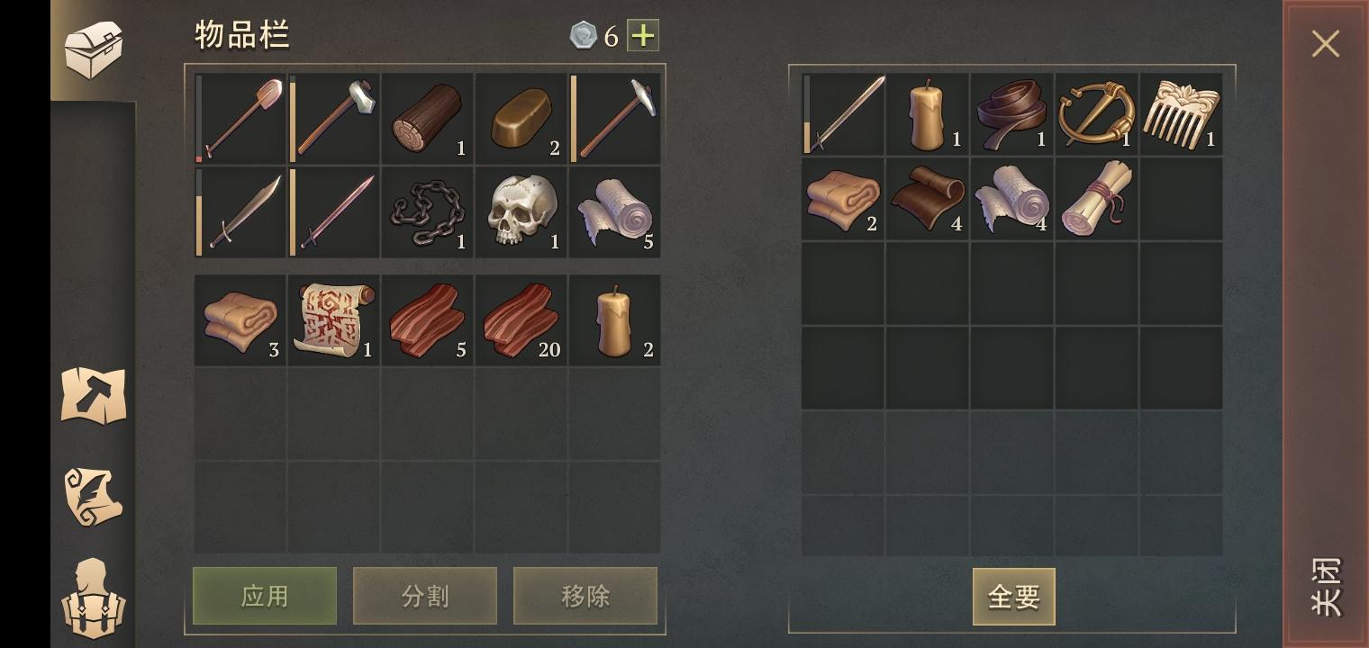1369x648 pixels.
Task: Take the leather belt from loot
Action: coord(1011,114)
